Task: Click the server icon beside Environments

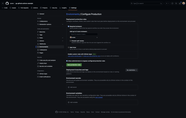Action: [x=38, y=47]
